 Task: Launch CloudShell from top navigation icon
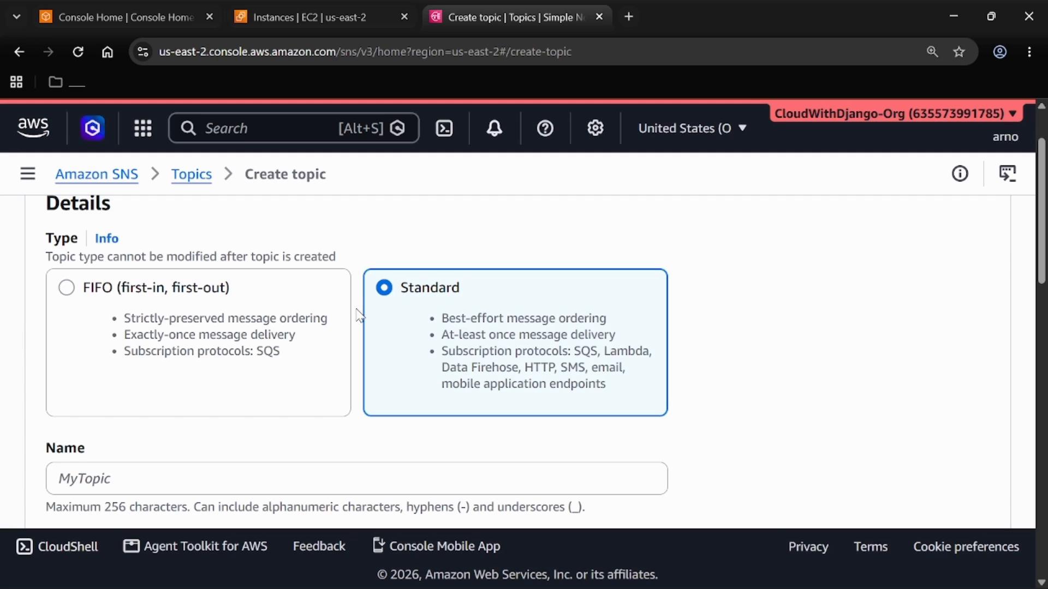click(x=444, y=128)
